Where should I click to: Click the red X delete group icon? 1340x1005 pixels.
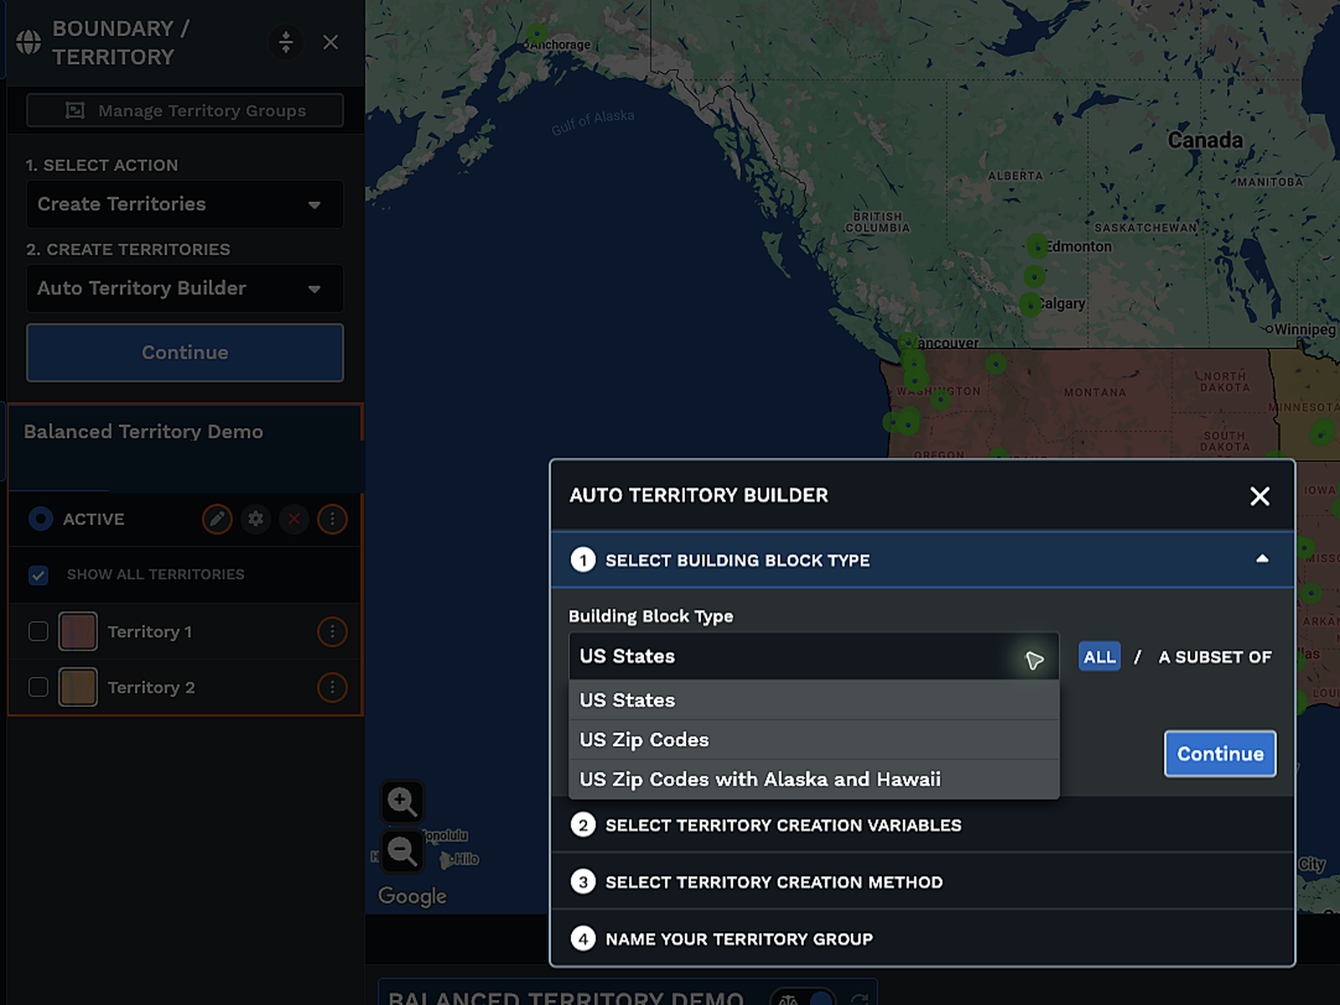[x=294, y=519]
